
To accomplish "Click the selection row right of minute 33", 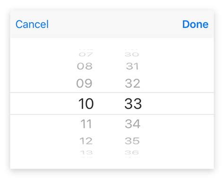I will point(178,103).
